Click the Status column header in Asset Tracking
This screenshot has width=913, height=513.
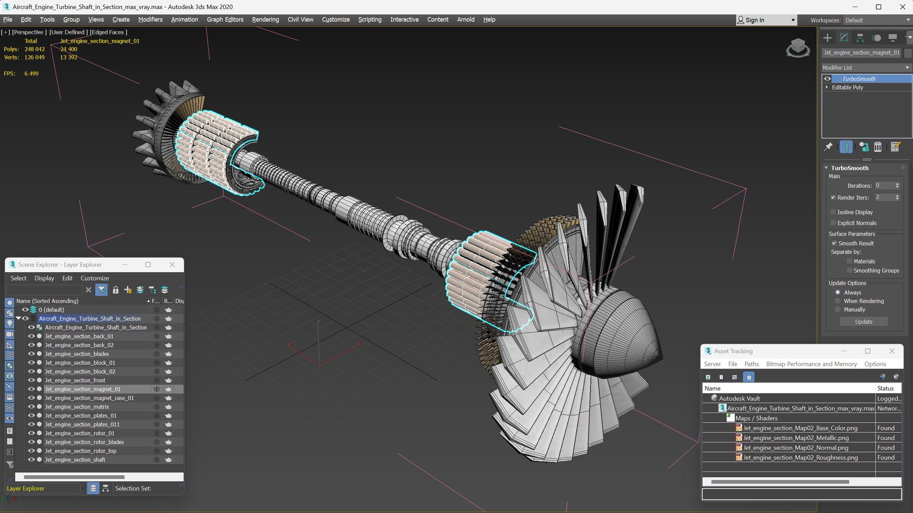[888, 389]
